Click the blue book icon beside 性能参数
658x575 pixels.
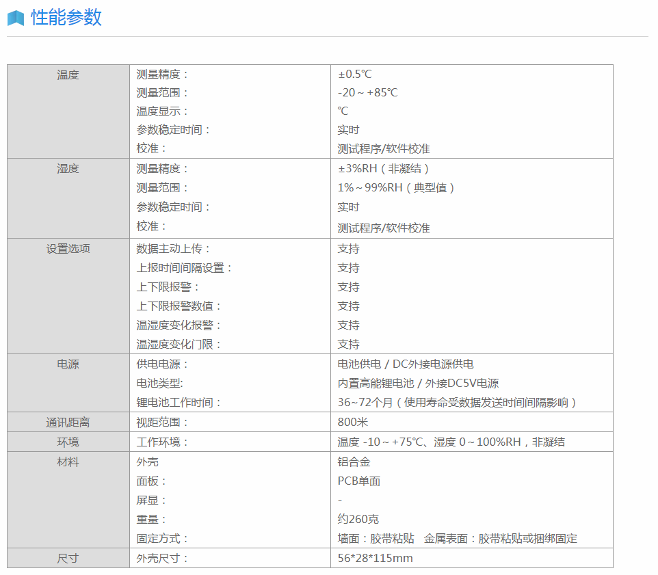click(x=16, y=18)
